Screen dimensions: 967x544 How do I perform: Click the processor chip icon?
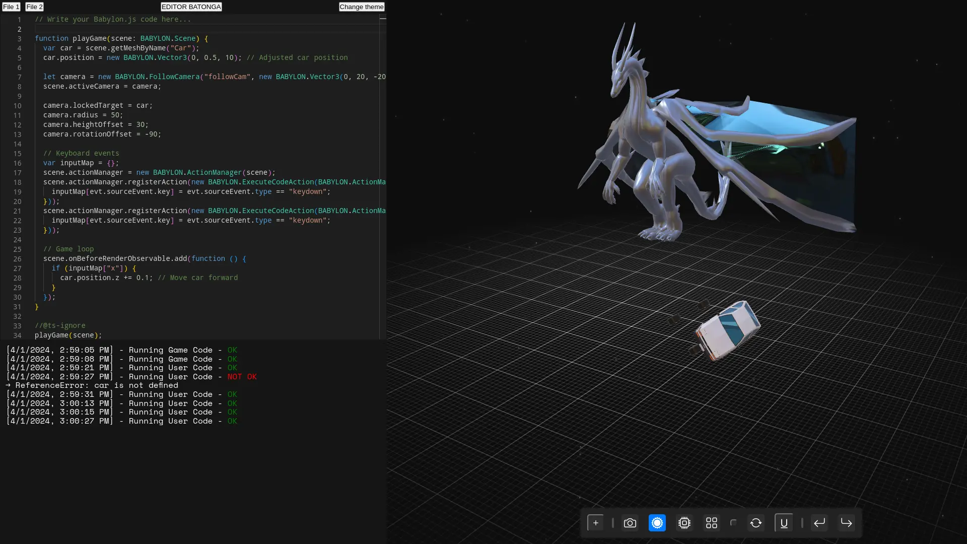(x=684, y=523)
